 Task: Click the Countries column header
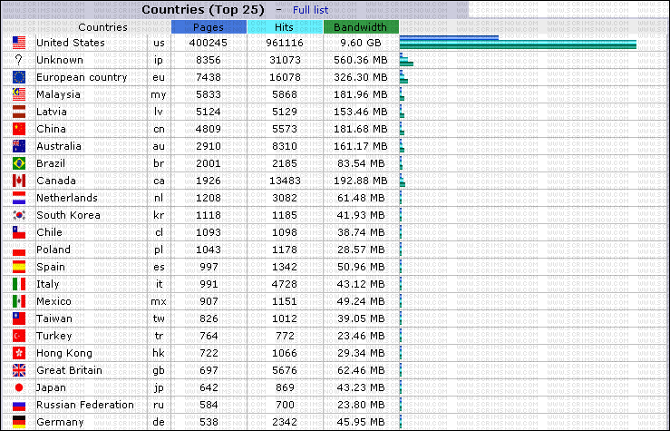102,27
